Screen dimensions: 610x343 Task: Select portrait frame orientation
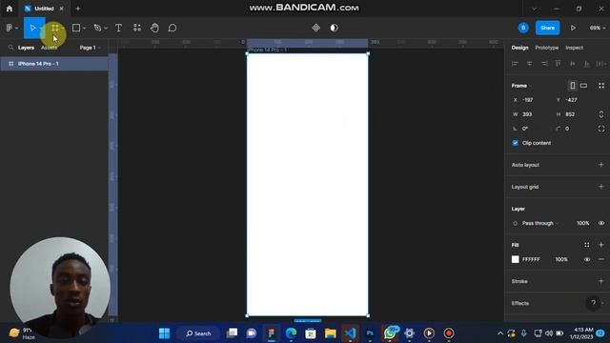pyautogui.click(x=572, y=86)
